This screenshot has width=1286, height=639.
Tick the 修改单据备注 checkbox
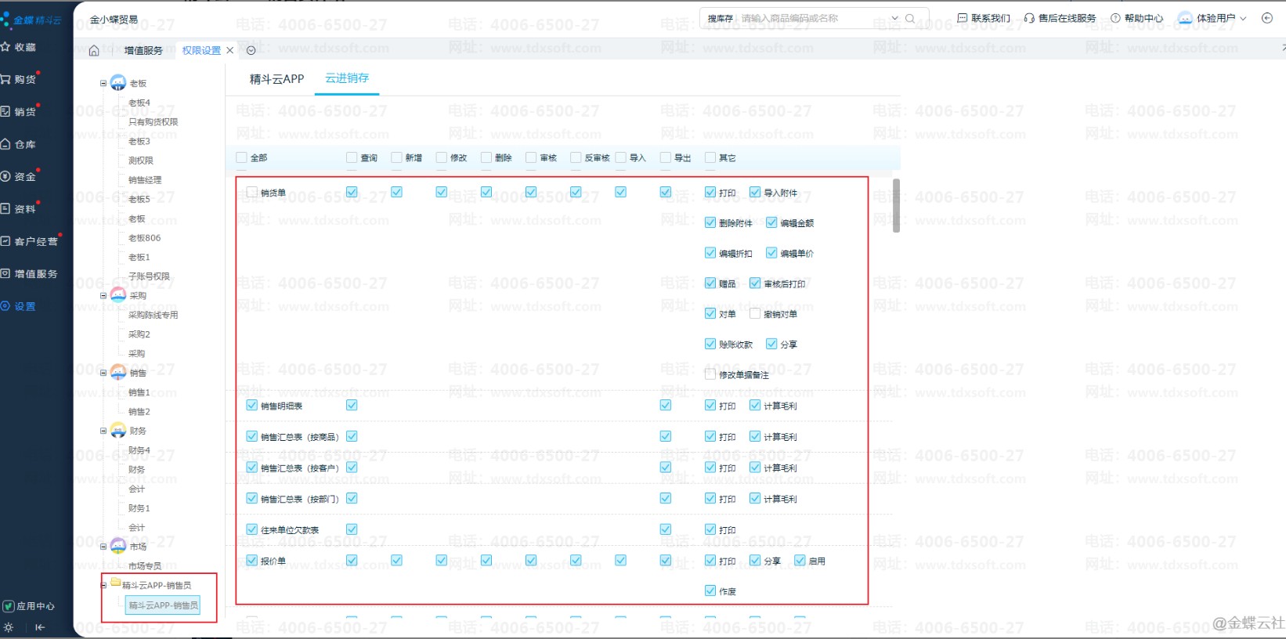[x=710, y=374]
